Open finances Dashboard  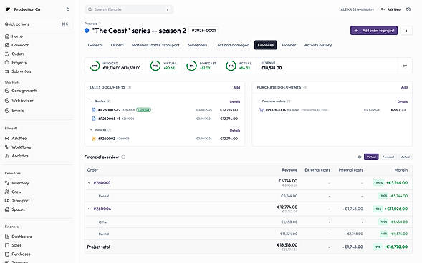[x=21, y=237]
